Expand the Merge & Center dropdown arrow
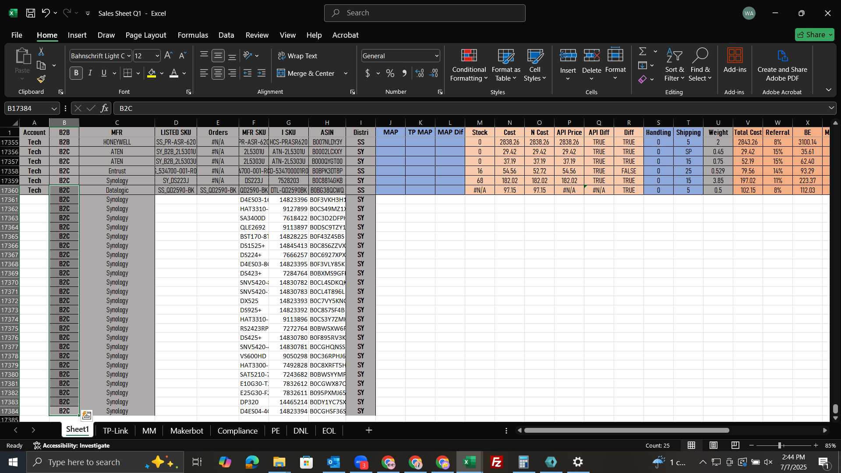Viewport: 841px width, 473px height. pos(346,73)
